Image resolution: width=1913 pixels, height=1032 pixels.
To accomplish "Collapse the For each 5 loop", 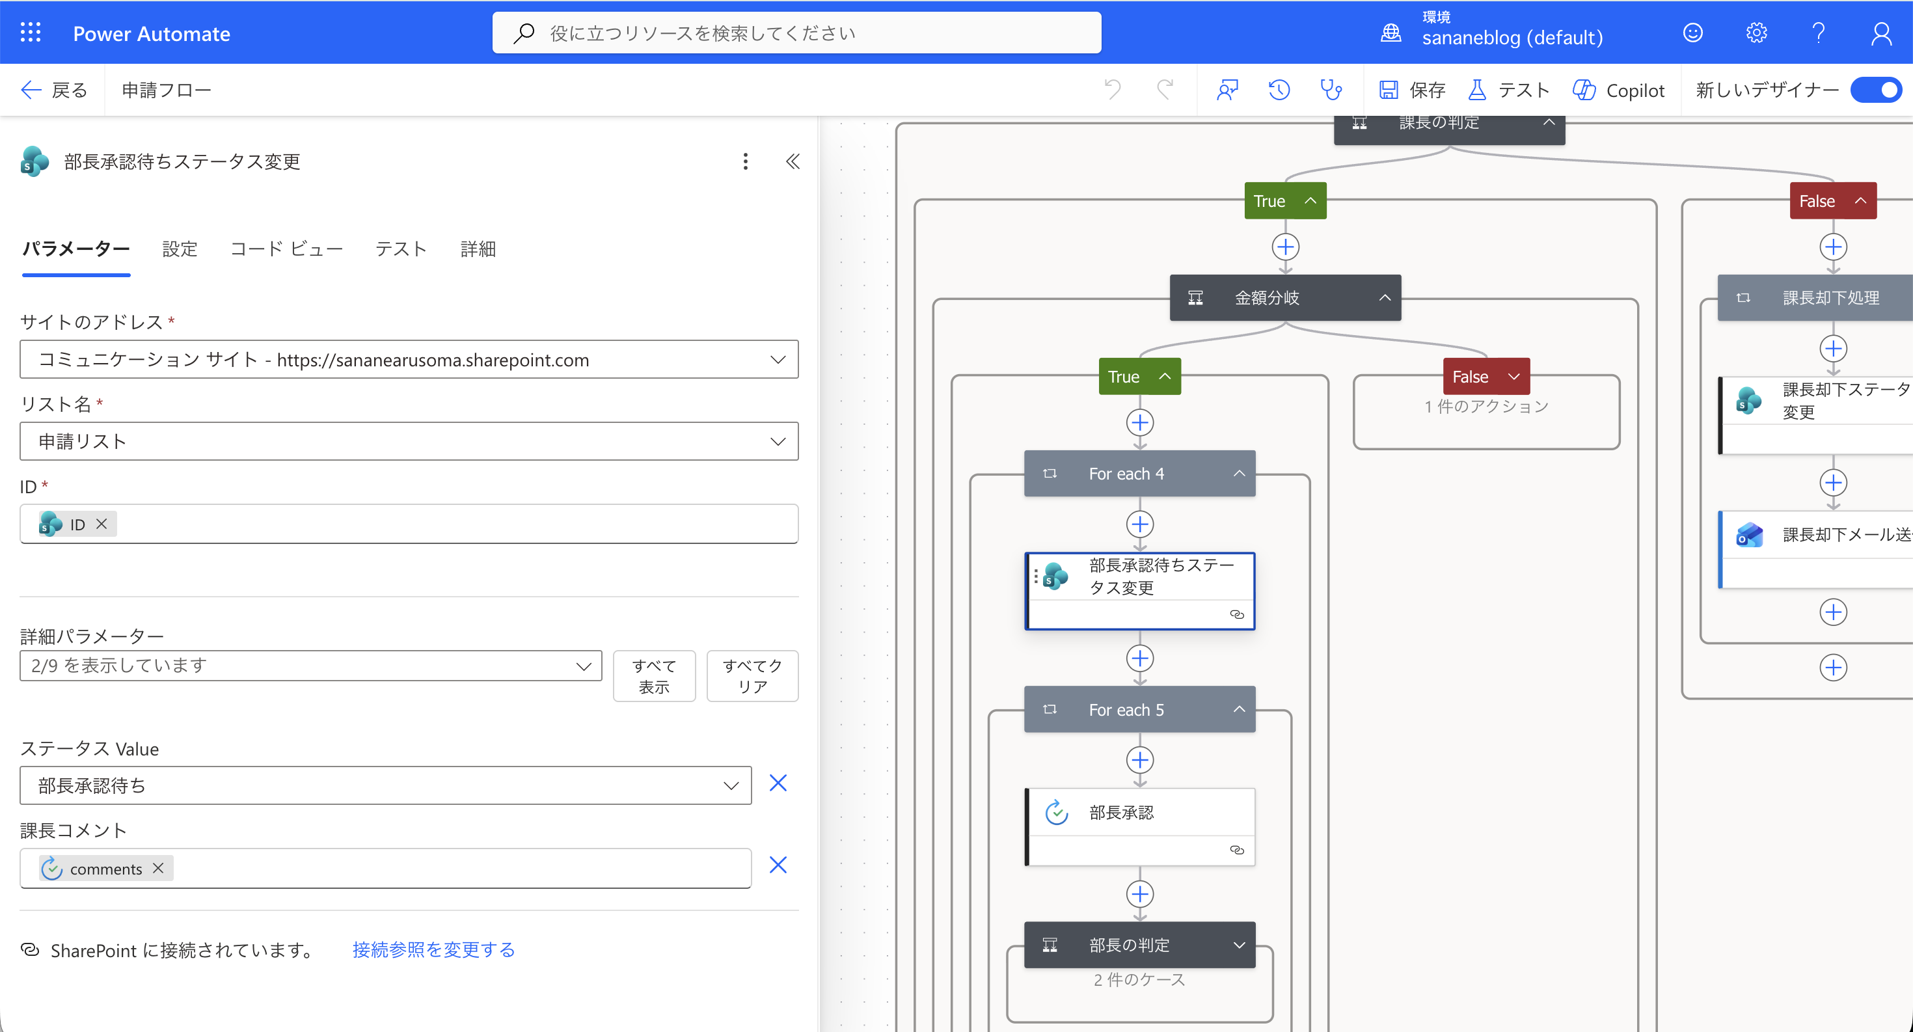I will pos(1240,709).
